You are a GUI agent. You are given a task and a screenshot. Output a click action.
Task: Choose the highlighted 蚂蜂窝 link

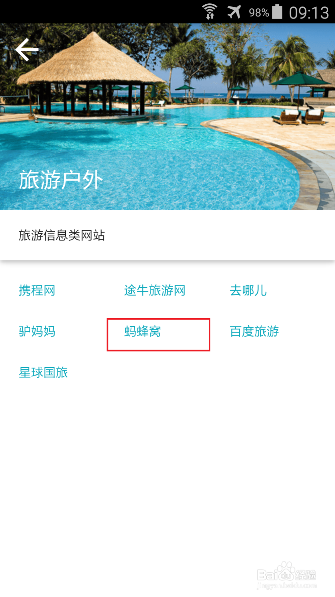click(x=142, y=331)
